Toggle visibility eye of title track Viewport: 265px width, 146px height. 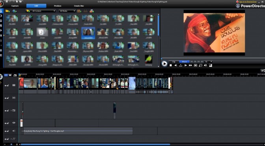point(6,124)
